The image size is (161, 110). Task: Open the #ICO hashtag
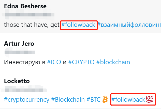(x=54, y=62)
